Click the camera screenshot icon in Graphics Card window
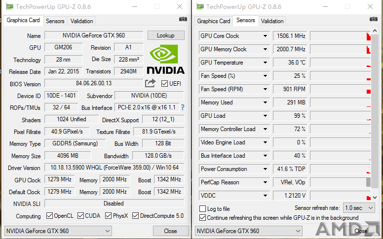This screenshot has width=383, height=239. coord(183,19)
